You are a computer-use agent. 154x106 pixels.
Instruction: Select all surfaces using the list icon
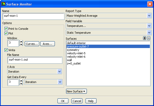pyautogui.click(x=144, y=38)
